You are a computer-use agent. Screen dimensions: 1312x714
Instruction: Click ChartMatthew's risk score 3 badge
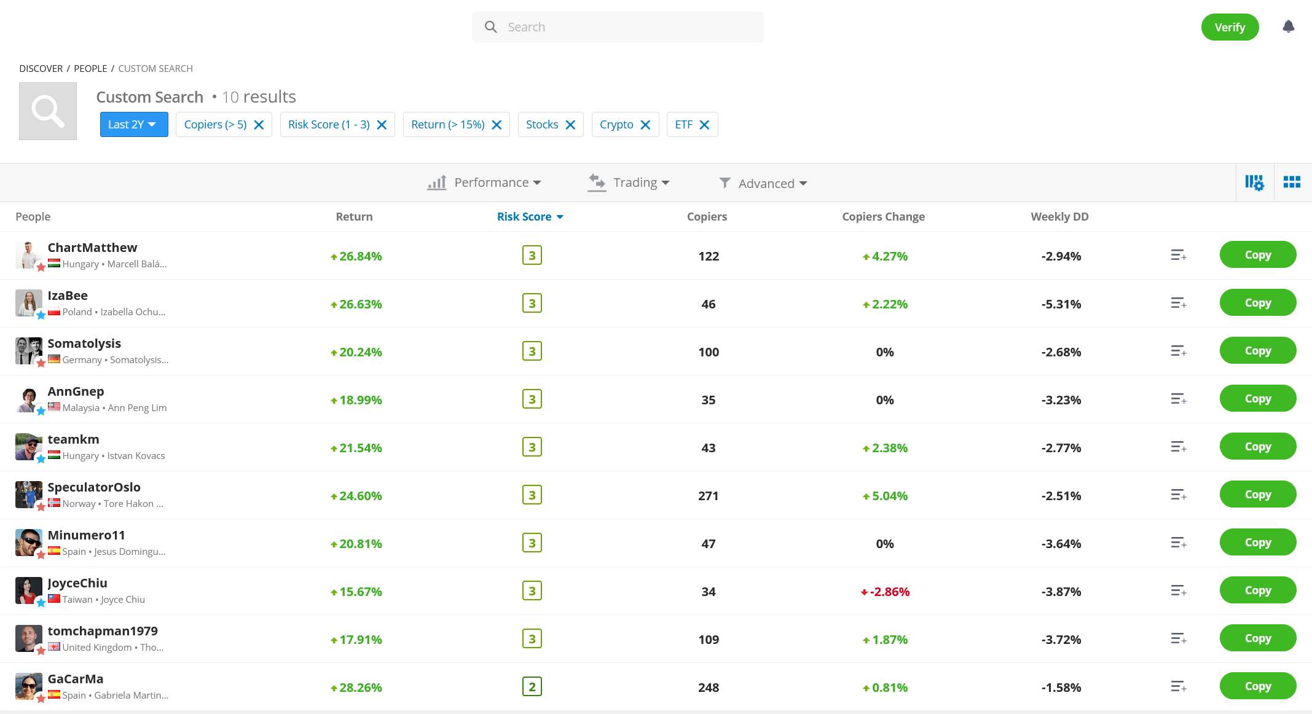pyautogui.click(x=532, y=255)
